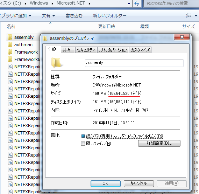Select the authman folder icon

(x=10, y=45)
